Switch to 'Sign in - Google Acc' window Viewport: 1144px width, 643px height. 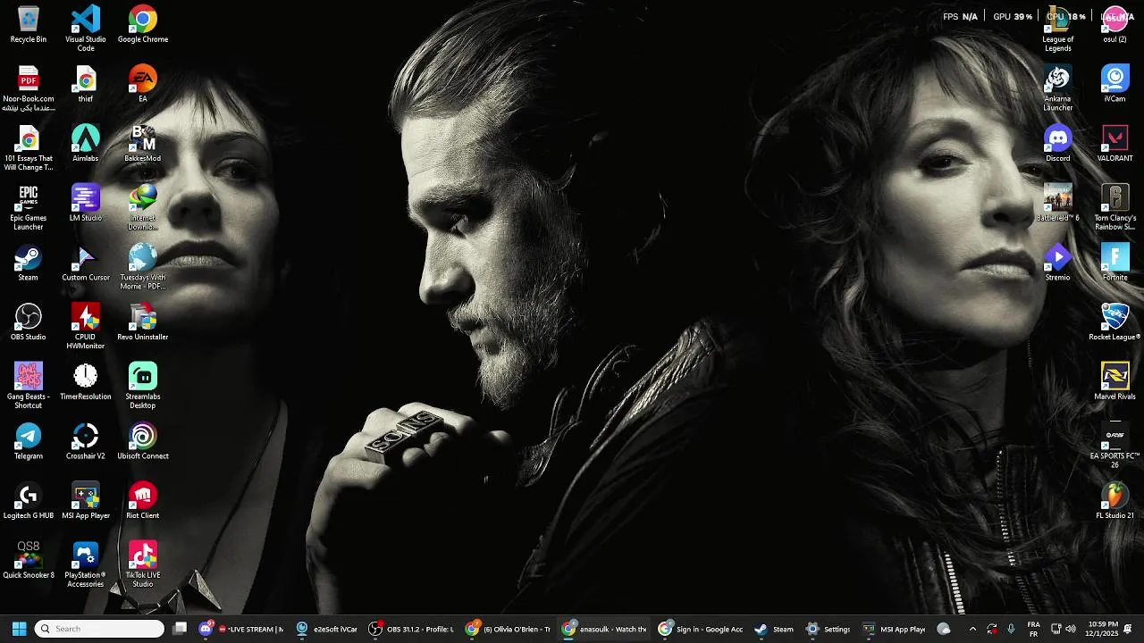[701, 629]
